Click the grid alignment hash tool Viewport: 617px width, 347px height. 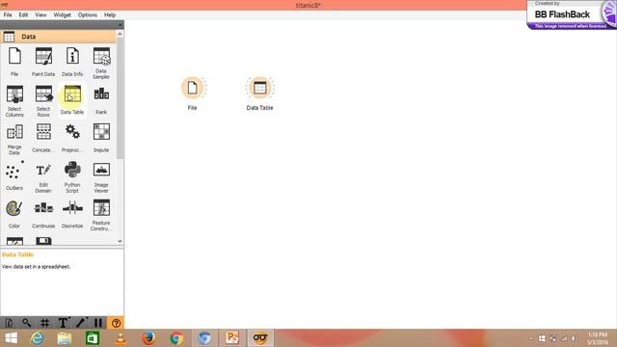(45, 323)
